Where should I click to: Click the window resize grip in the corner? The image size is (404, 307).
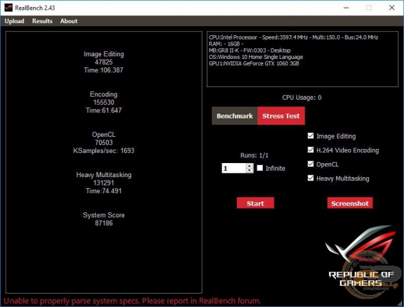(x=400, y=303)
